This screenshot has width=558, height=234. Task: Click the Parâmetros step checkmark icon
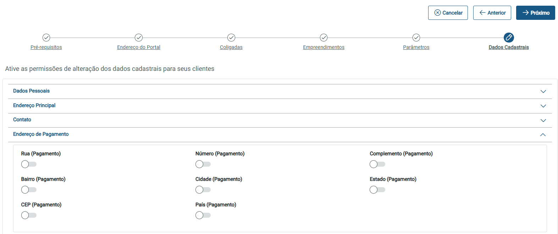click(x=416, y=38)
